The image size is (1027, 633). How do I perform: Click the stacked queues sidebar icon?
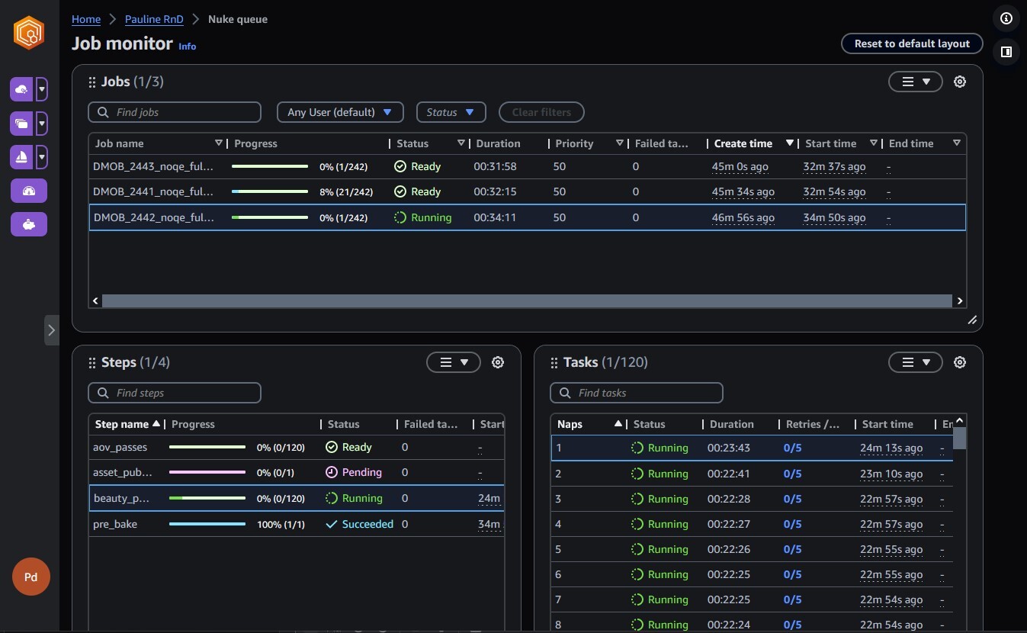pos(21,123)
